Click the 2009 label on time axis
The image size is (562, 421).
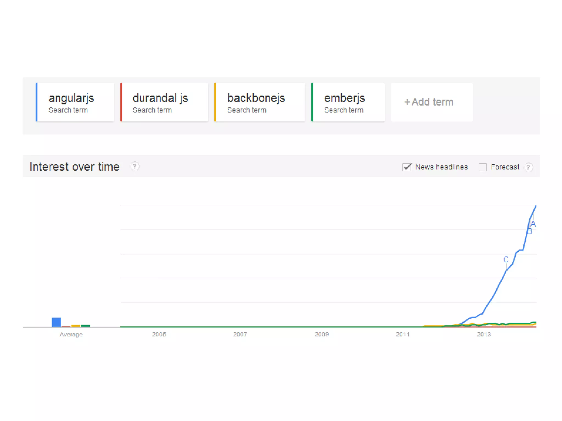point(322,334)
